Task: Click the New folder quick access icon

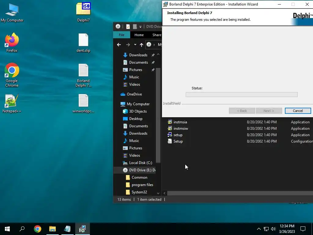Action: (135, 26)
